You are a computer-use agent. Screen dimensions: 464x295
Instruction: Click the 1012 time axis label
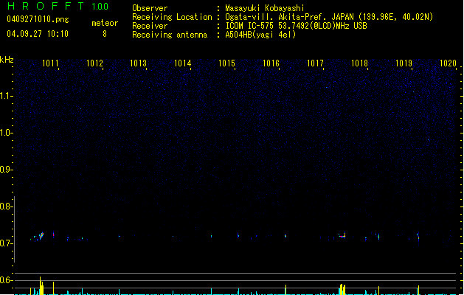(x=94, y=63)
